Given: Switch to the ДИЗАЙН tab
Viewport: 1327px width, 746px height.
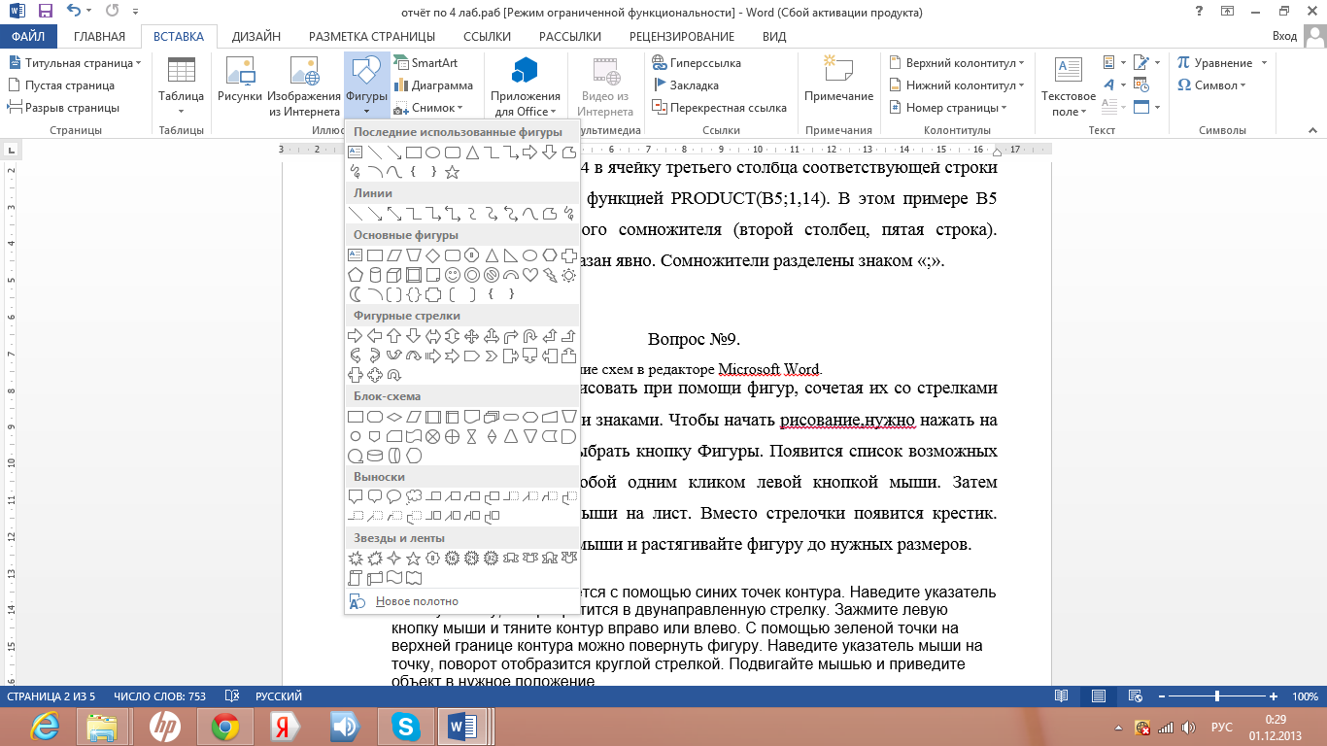Looking at the screenshot, I should [x=256, y=37].
